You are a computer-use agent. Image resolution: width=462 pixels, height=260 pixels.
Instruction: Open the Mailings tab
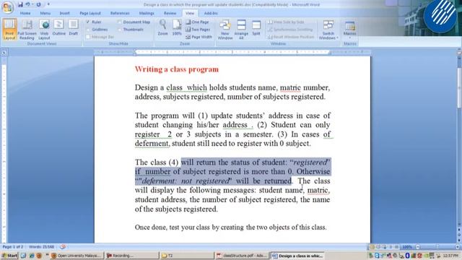pyautogui.click(x=147, y=13)
